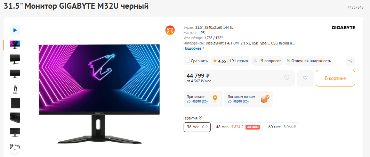The width and height of the screenshot is (370, 157).
Task: Play the product video
Action: [15, 30]
